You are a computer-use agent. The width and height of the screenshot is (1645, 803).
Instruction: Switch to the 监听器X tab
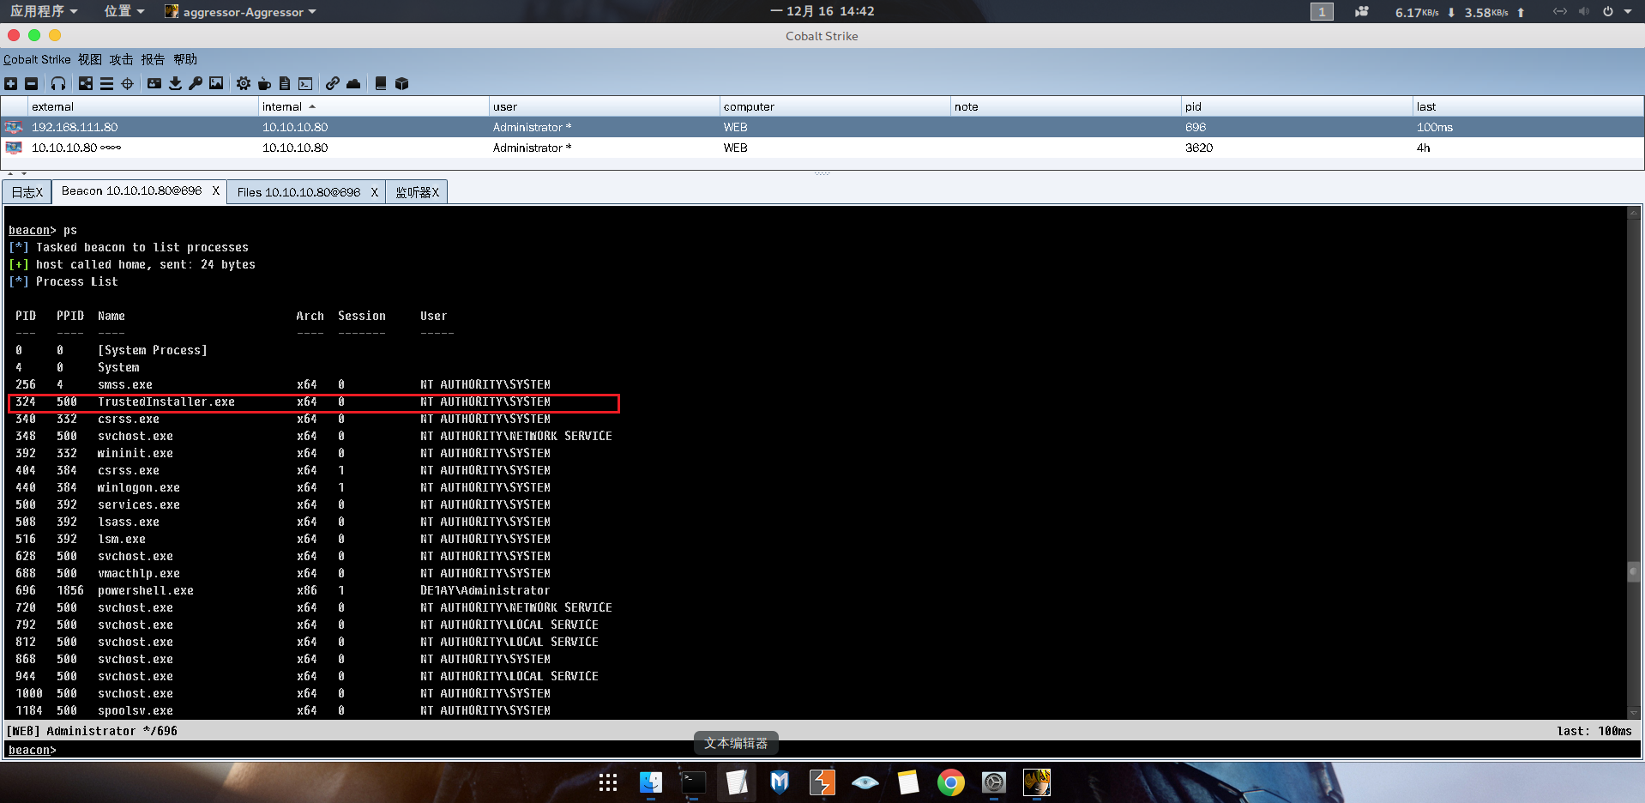(x=417, y=192)
